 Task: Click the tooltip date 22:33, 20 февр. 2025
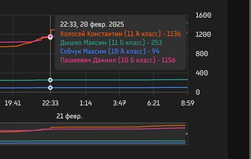[x=92, y=25]
